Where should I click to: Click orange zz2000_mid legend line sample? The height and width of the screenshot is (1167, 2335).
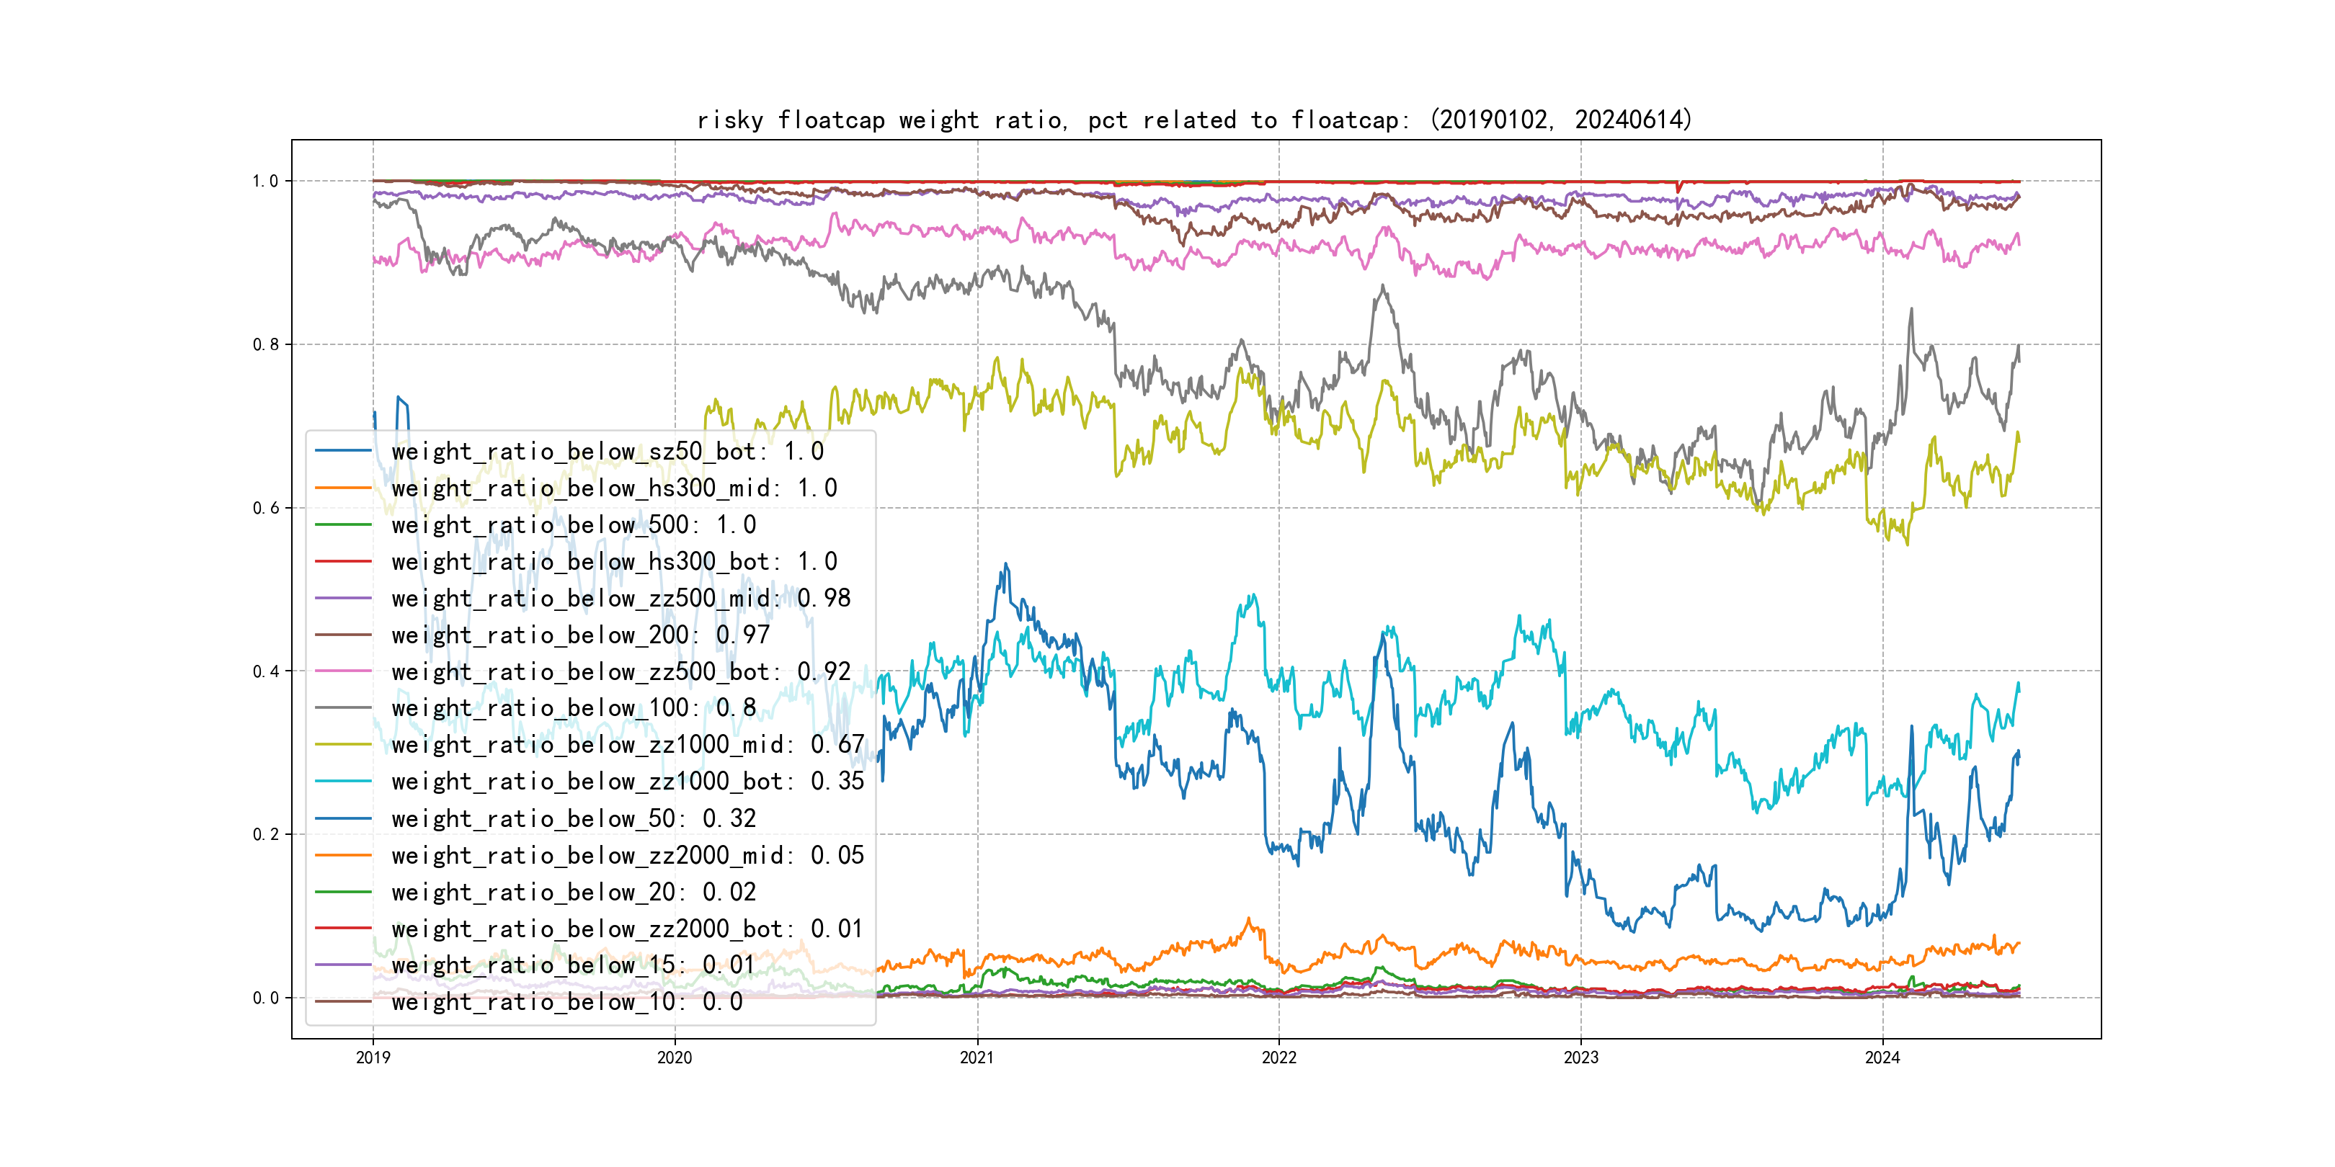344,855
